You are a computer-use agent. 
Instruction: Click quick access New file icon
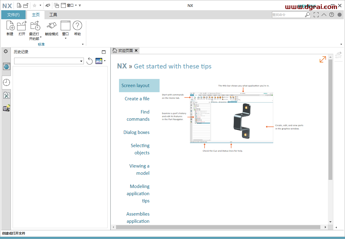(x=19, y=5)
